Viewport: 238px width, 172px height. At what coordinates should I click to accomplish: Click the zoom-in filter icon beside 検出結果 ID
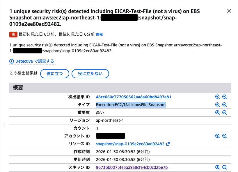218,97
